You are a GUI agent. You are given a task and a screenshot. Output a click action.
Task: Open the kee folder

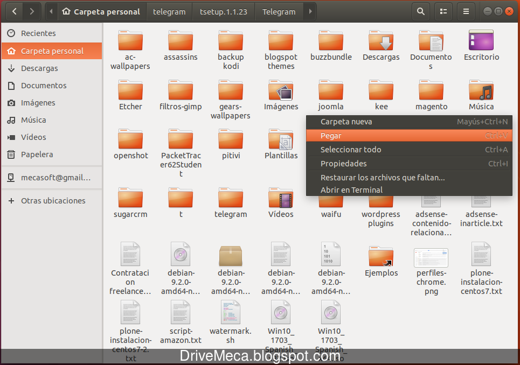[381, 90]
